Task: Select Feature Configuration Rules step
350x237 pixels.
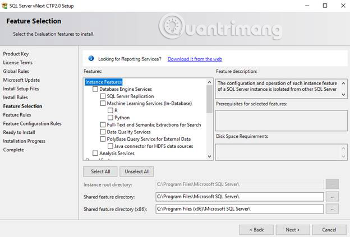Action: point(33,123)
